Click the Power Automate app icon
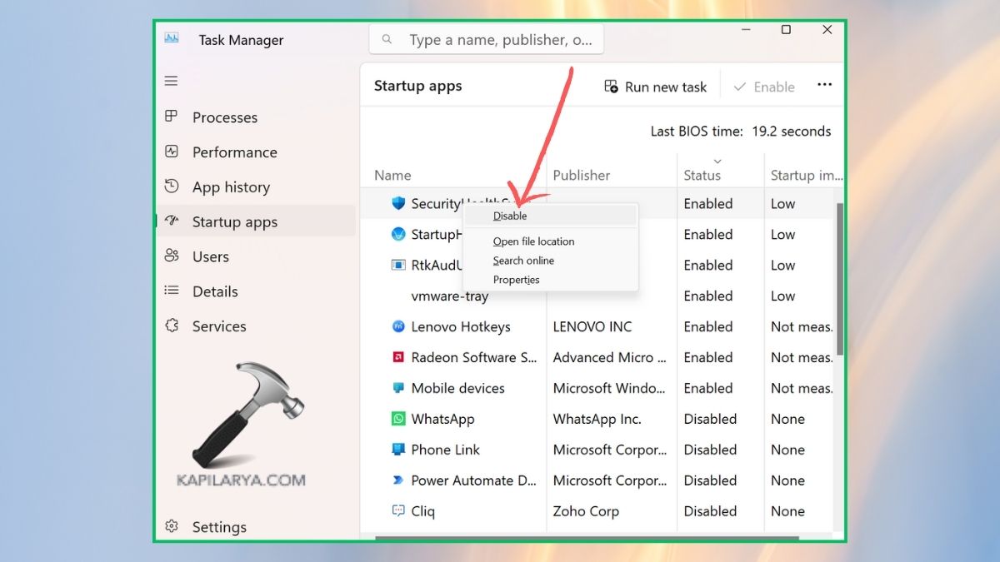This screenshot has height=562, width=1000. tap(398, 480)
